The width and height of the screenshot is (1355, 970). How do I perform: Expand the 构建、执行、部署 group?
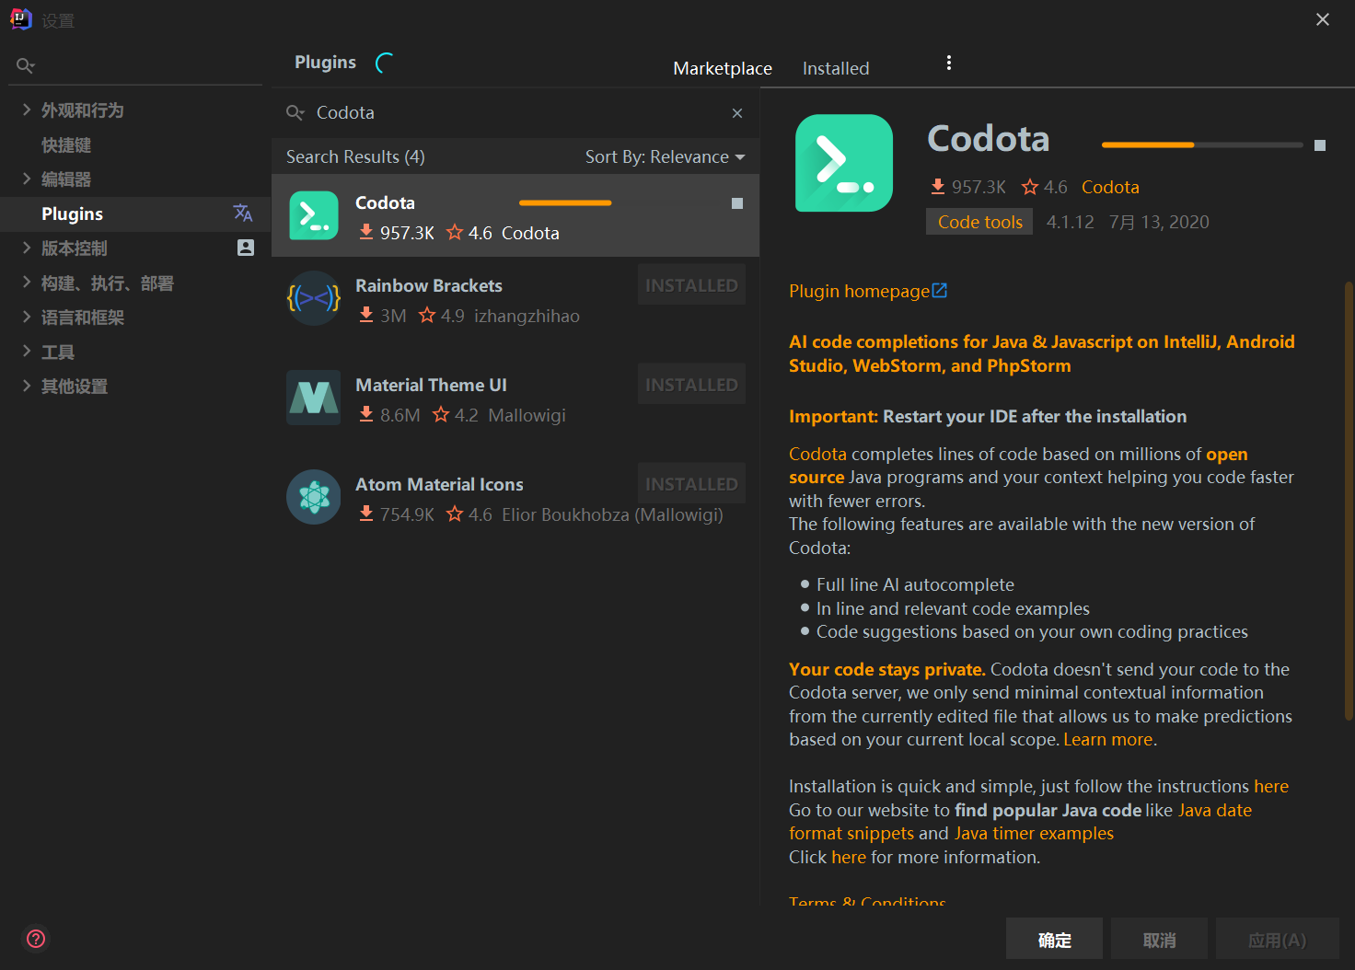pos(27,283)
